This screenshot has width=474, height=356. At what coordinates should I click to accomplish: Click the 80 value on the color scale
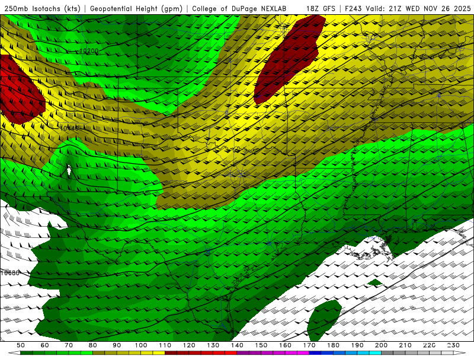(x=92, y=345)
